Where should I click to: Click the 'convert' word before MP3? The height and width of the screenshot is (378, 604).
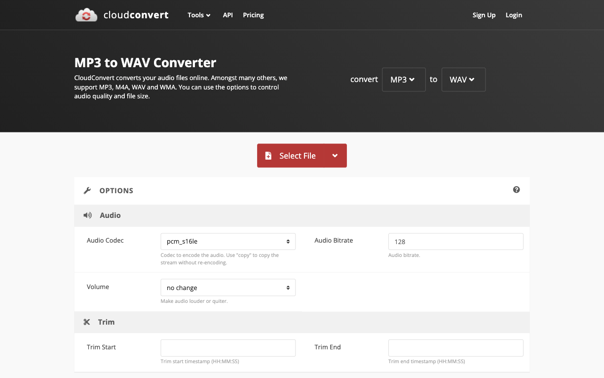pos(364,80)
